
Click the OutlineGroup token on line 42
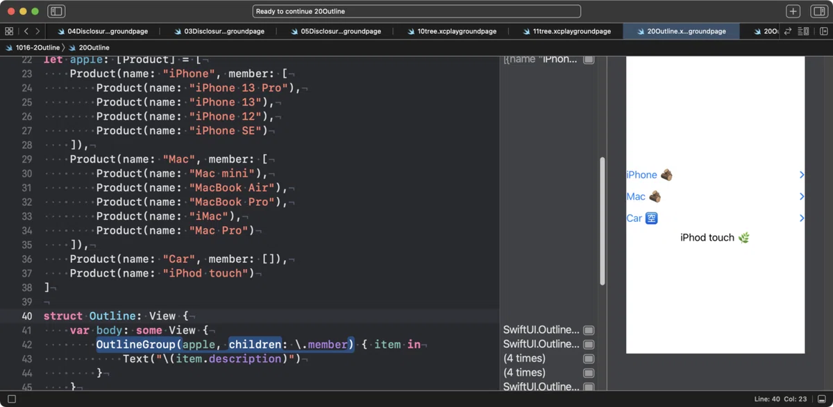coord(135,345)
